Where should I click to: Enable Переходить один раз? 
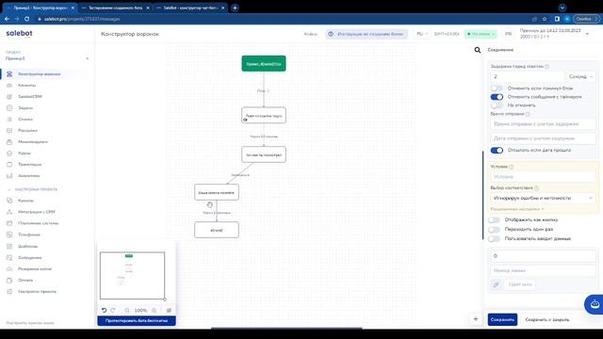pyautogui.click(x=494, y=230)
